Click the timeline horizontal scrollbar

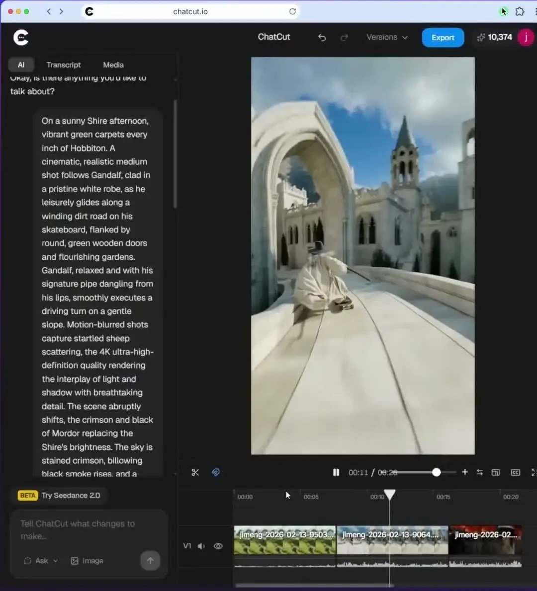(x=314, y=586)
